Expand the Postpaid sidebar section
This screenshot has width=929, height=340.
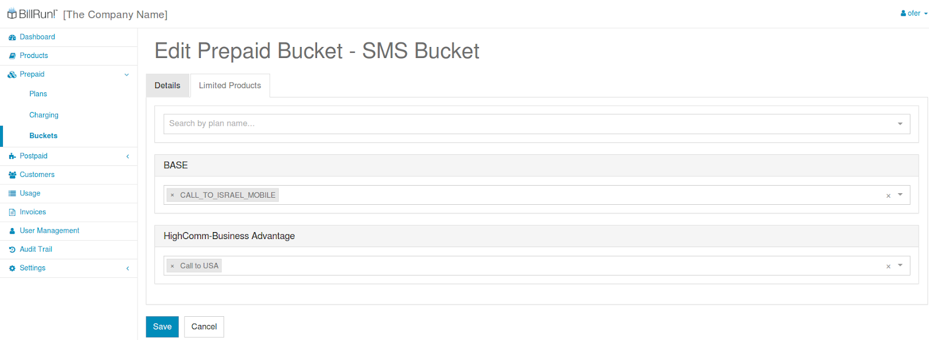click(x=127, y=156)
